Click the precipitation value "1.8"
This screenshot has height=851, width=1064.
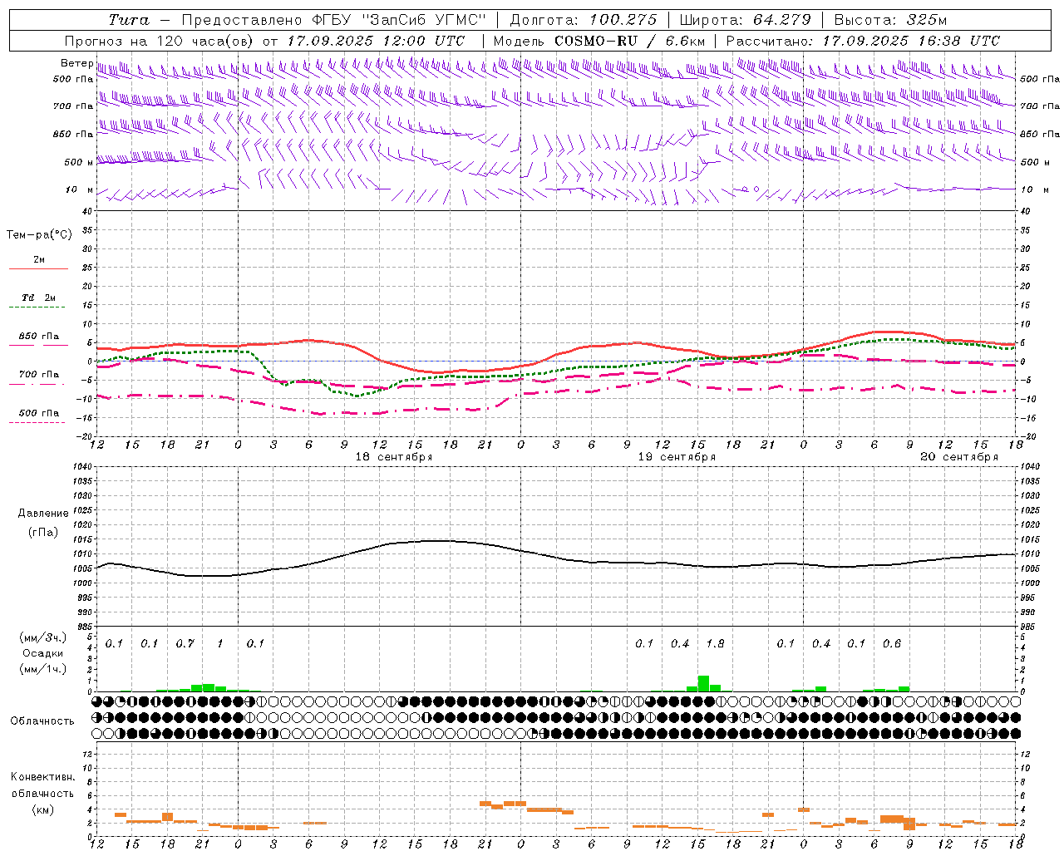point(715,644)
